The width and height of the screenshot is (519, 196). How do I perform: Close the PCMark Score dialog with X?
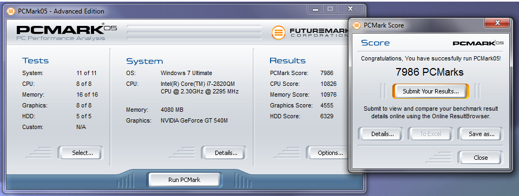coord(497,23)
